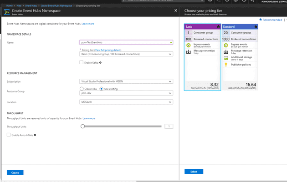287x182 pixels.
Task: Open Learn more link about Throughput Units
Action: [x=89, y=118]
